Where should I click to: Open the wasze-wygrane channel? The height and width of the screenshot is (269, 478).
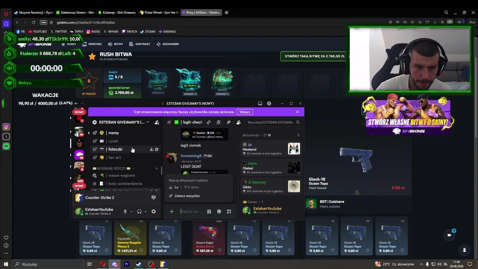pos(125,176)
